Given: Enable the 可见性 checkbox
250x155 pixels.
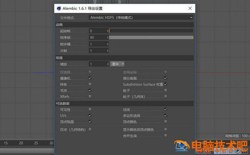Looking at the screenshot, I should [90, 109].
